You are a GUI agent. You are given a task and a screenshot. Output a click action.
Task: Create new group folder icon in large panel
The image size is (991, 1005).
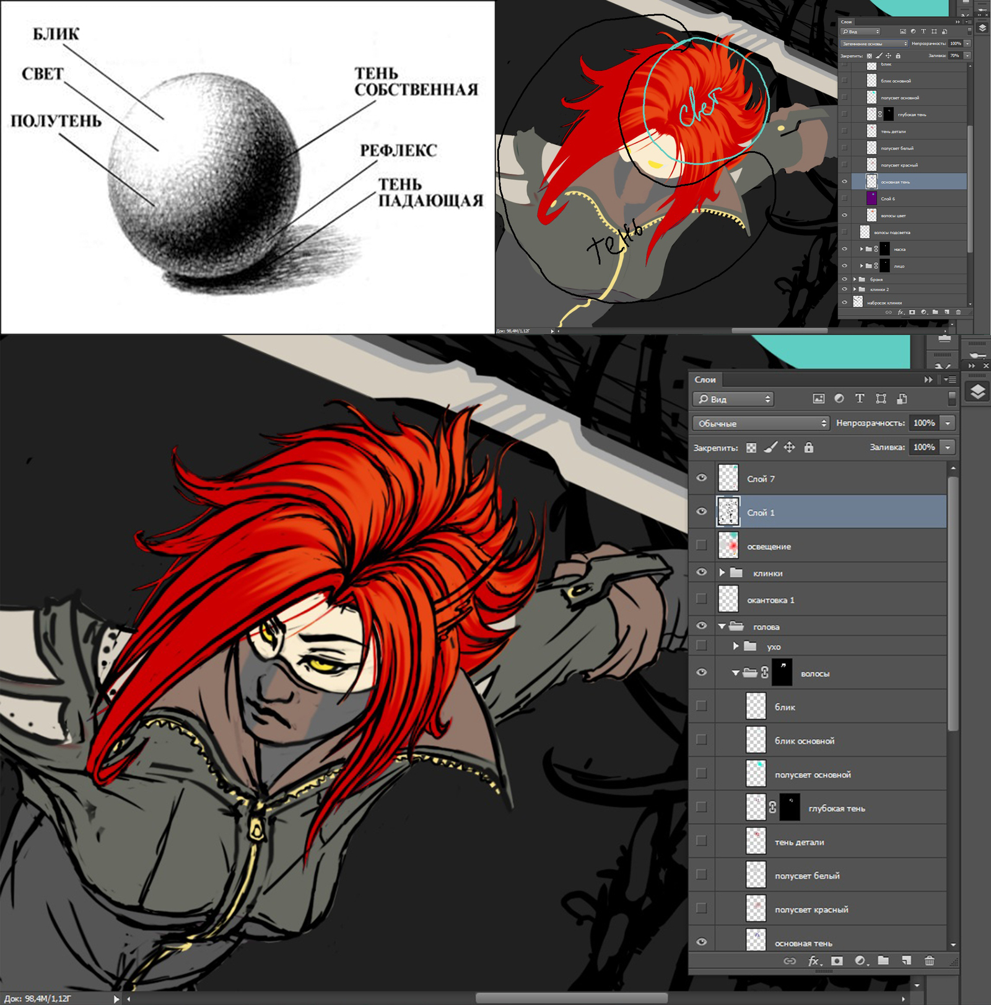(883, 961)
